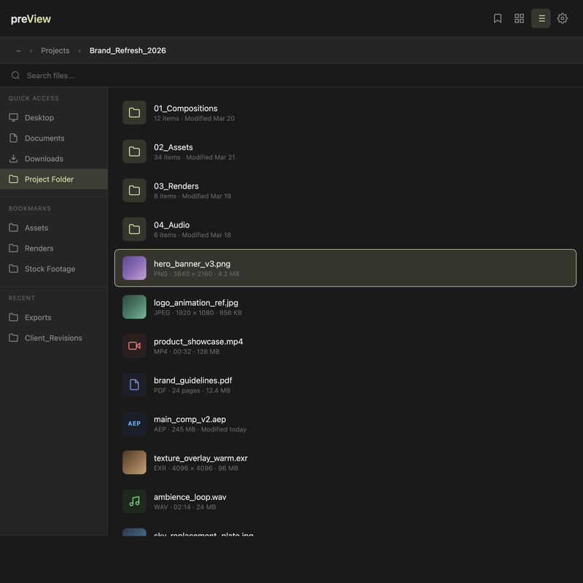Select texture_overlay_warm.exr brown thumbnail
Screen dimensions: 583x583
tap(134, 462)
